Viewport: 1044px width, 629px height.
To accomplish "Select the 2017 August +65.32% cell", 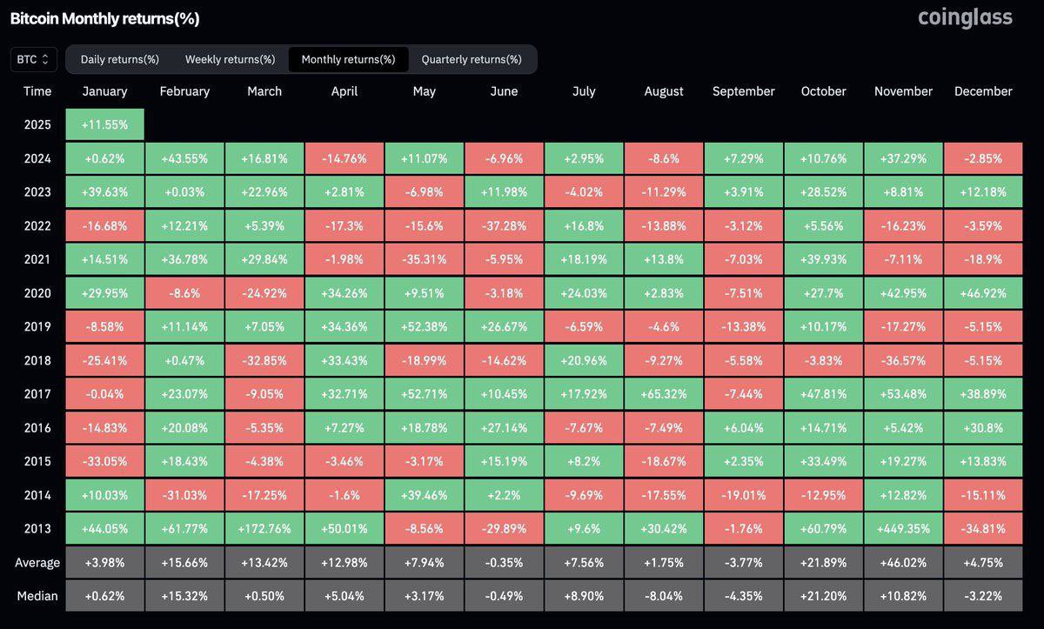I will (x=663, y=393).
